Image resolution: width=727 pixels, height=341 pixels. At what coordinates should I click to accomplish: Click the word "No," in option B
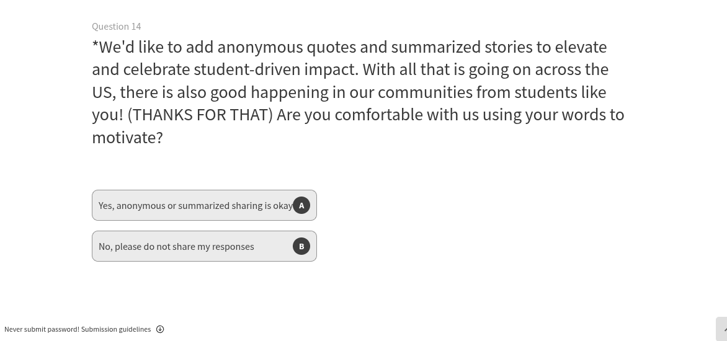click(105, 246)
